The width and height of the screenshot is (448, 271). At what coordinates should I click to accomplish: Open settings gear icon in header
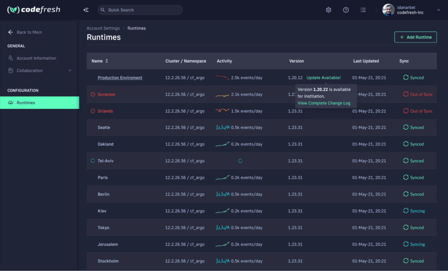pos(329,10)
